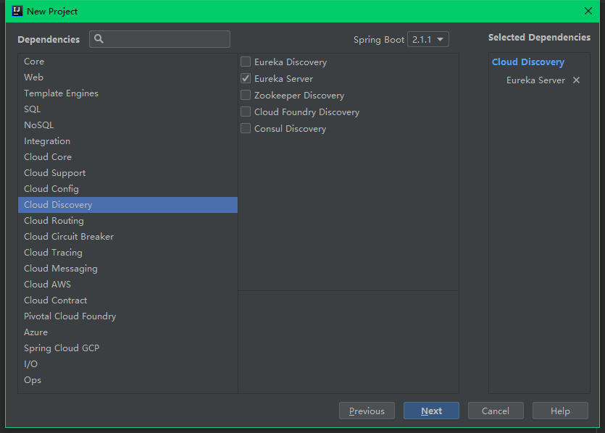Open the Template Engines category

(128, 93)
